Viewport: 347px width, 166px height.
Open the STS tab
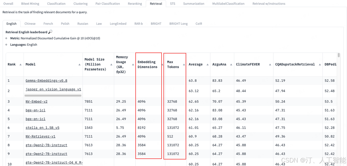pyautogui.click(x=172, y=4)
